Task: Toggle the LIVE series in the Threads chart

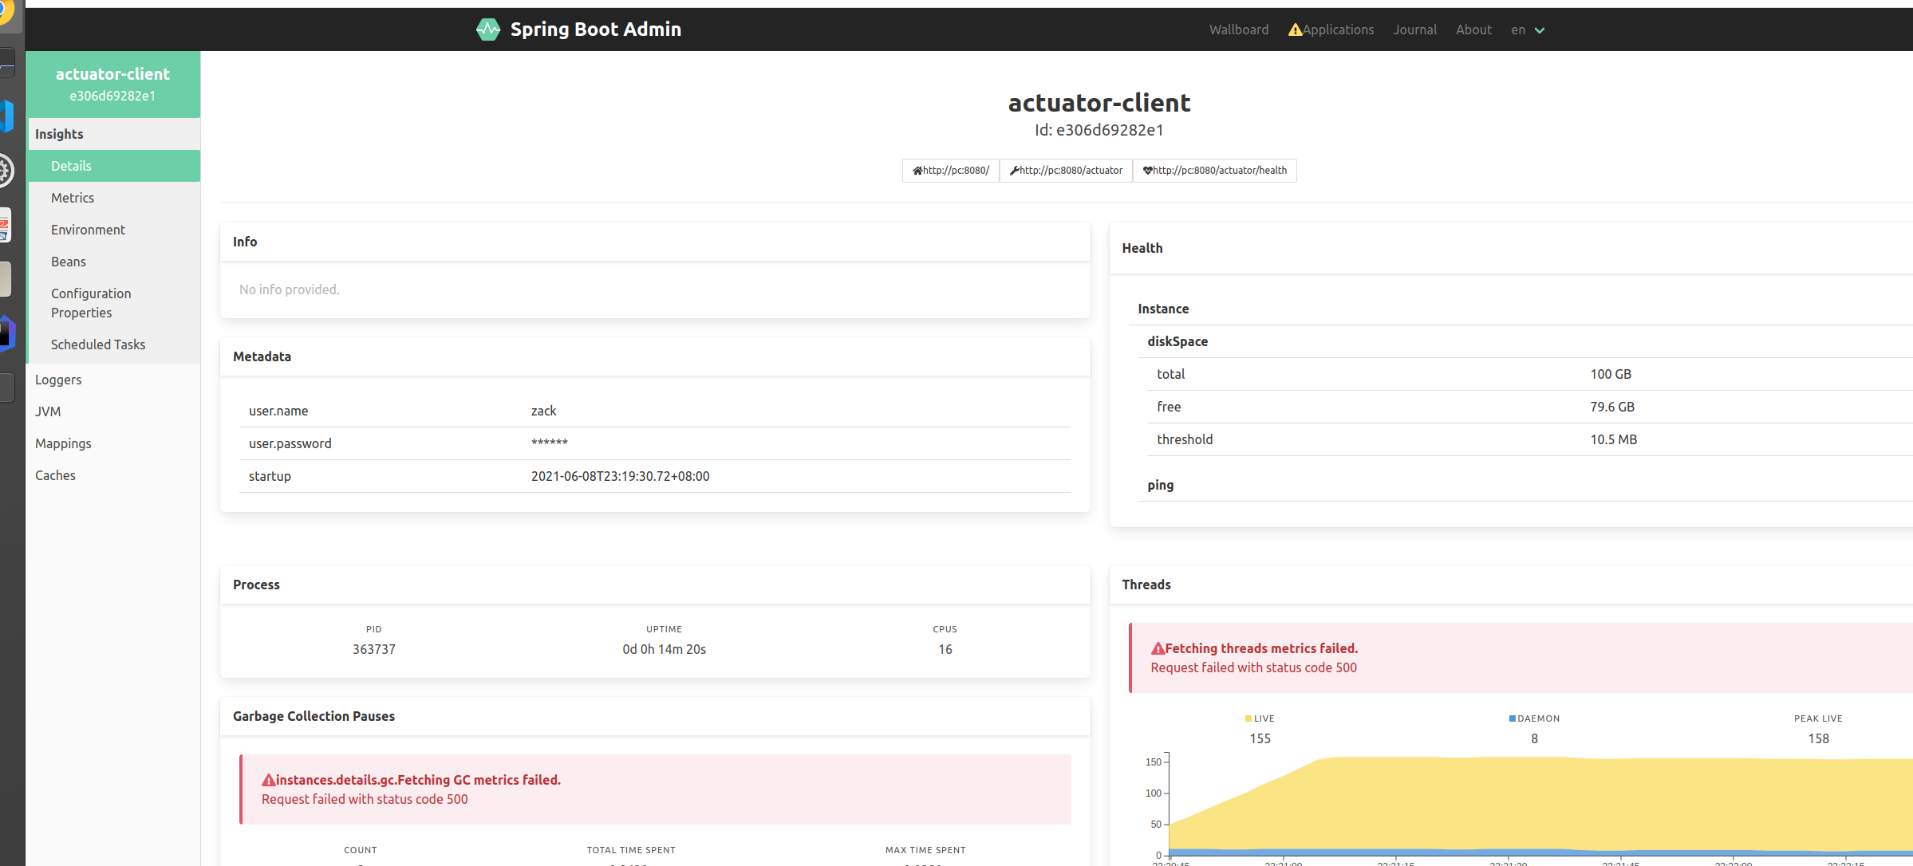Action: pos(1259,718)
